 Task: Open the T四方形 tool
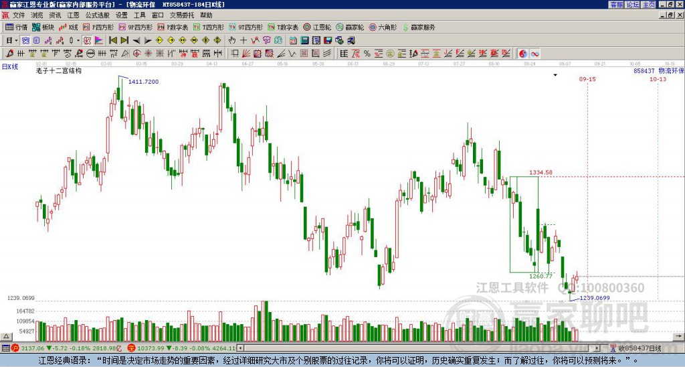(209, 27)
